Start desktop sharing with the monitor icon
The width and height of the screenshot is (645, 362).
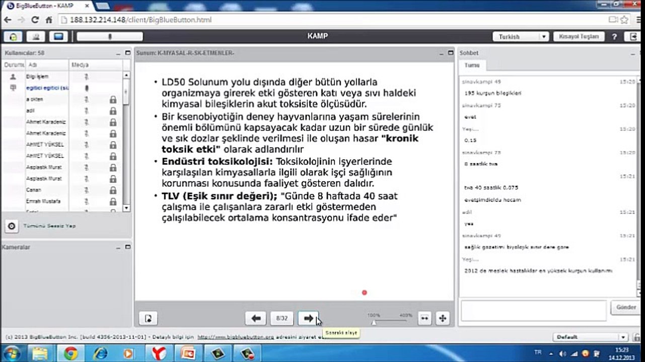coord(58,36)
